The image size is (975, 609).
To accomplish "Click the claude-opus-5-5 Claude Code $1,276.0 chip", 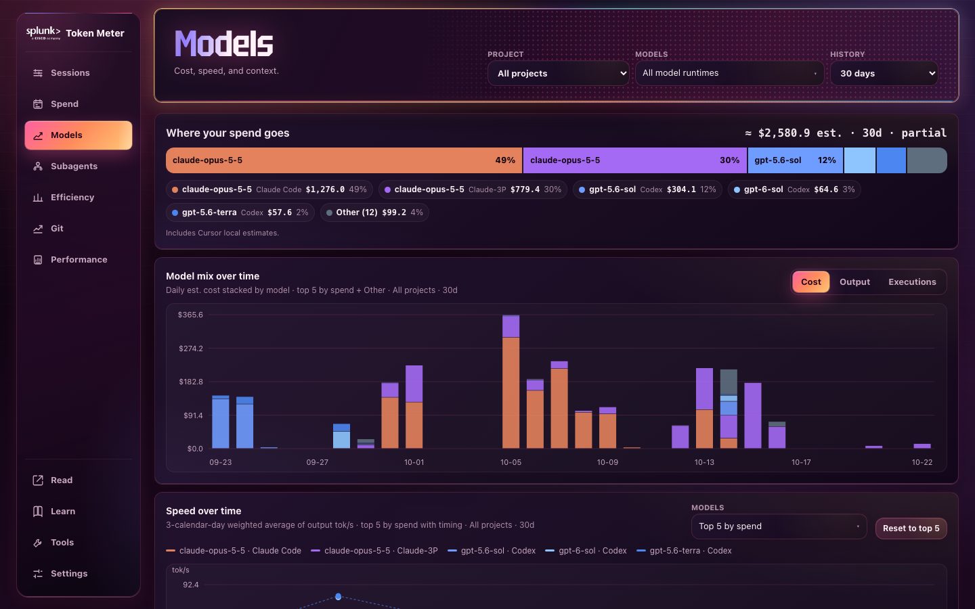I will click(x=269, y=189).
